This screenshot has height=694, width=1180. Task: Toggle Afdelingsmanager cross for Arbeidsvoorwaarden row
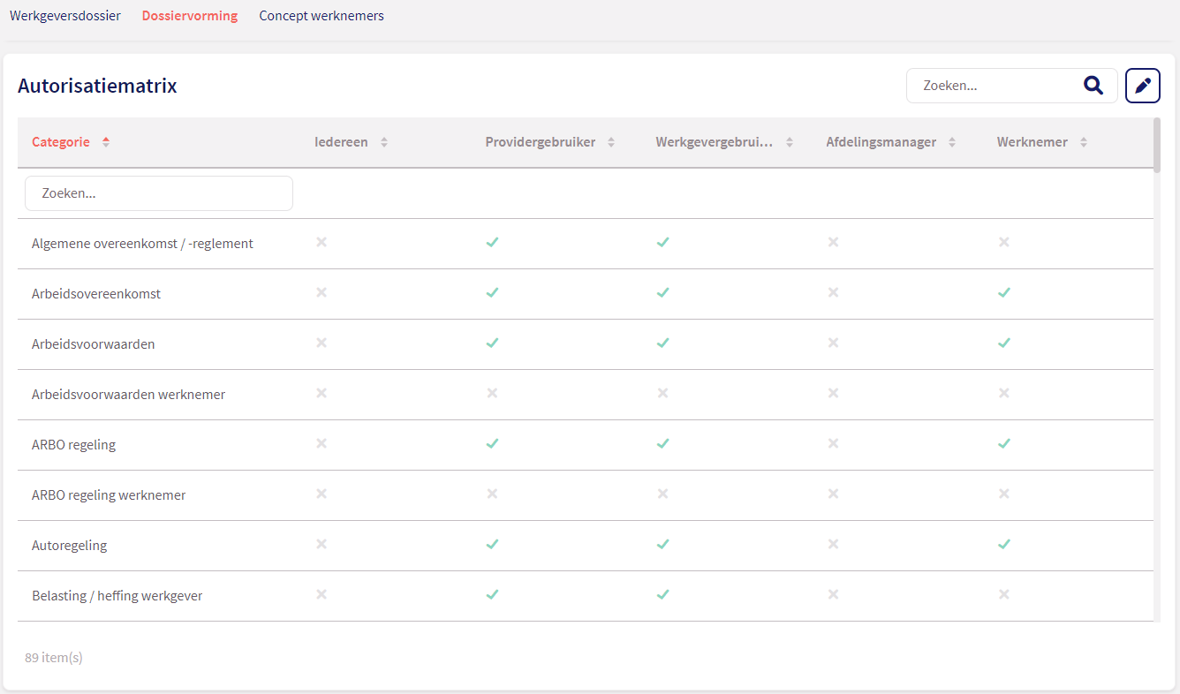833,343
